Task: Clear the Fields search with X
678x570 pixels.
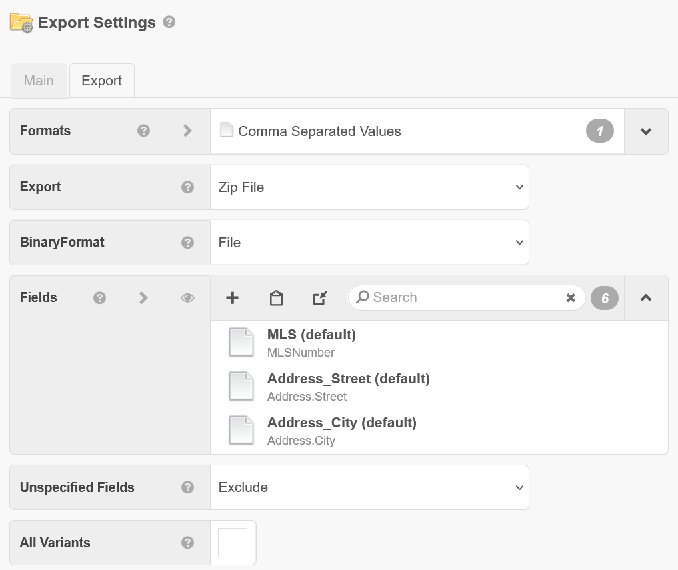Action: pos(571,297)
